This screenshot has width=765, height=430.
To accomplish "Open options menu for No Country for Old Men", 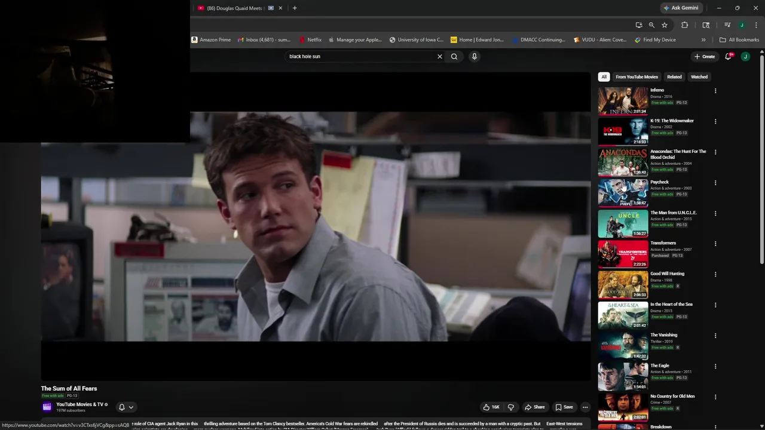I will [715, 397].
